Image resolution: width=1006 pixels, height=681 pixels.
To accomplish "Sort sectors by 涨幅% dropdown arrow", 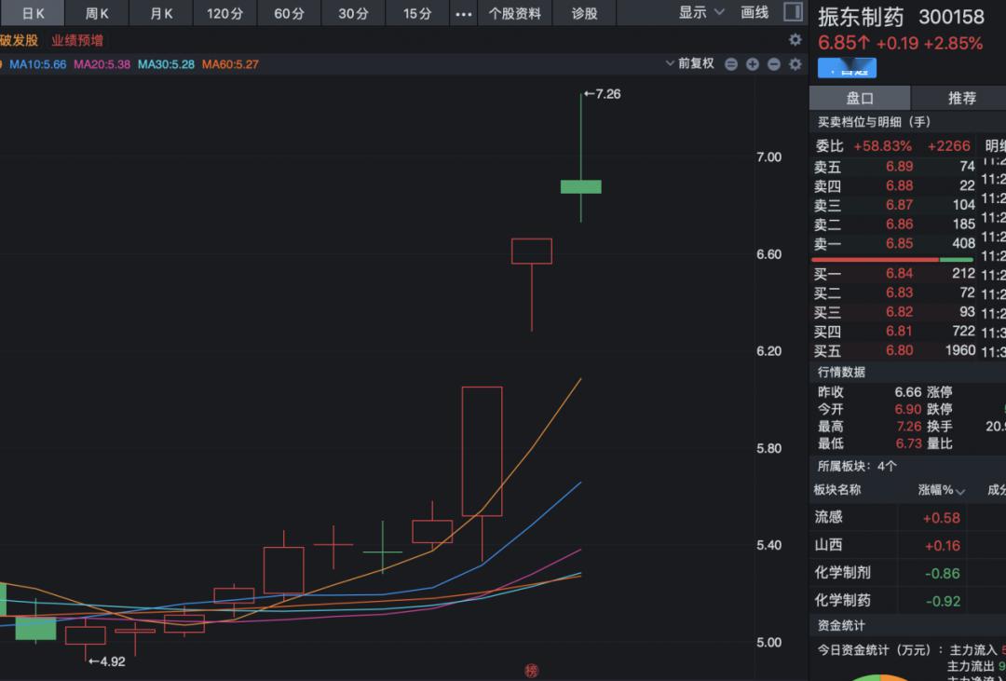I will coord(960,492).
